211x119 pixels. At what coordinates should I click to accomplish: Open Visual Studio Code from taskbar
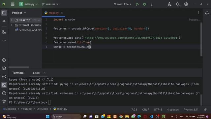151,117
